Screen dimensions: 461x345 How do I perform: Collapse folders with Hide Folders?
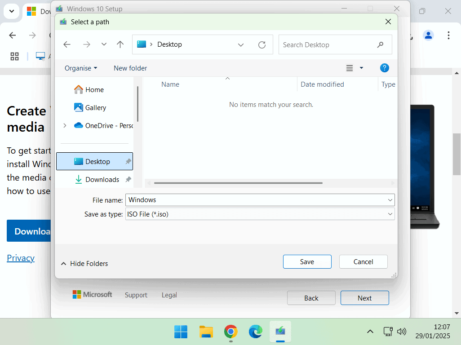tap(84, 264)
